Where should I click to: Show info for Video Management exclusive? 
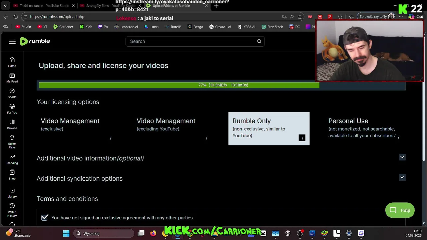110,138
